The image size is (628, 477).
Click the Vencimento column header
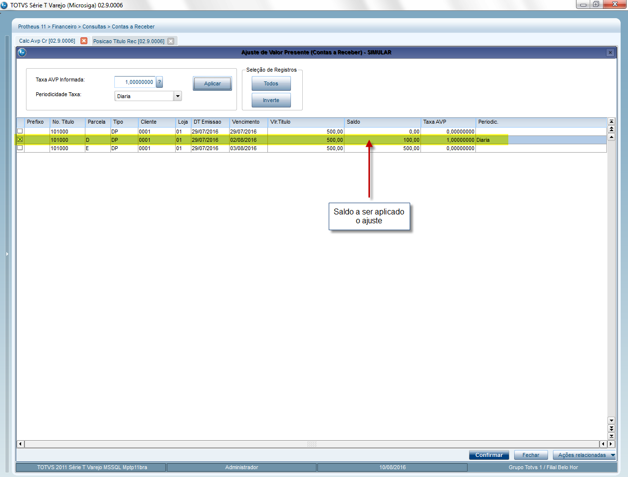coord(248,122)
